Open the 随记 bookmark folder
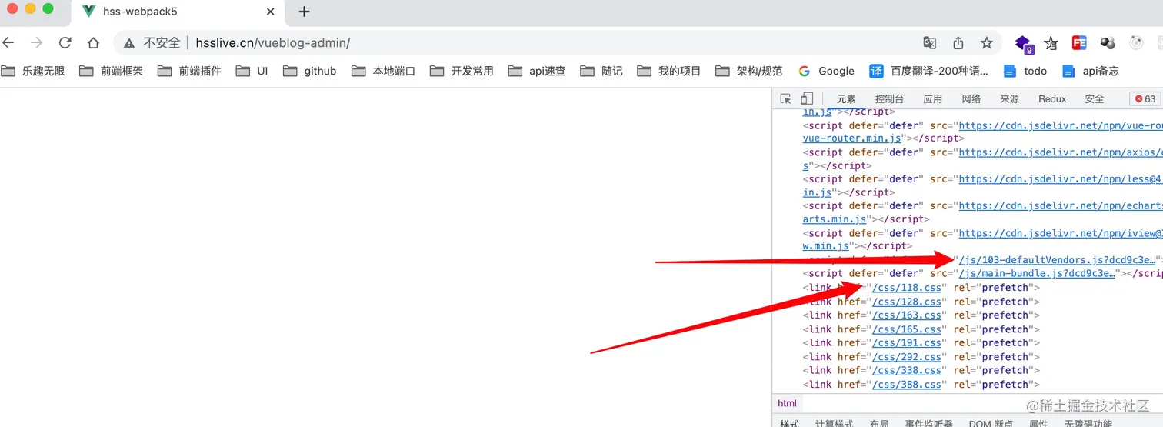This screenshot has height=427, width=1163. click(602, 71)
